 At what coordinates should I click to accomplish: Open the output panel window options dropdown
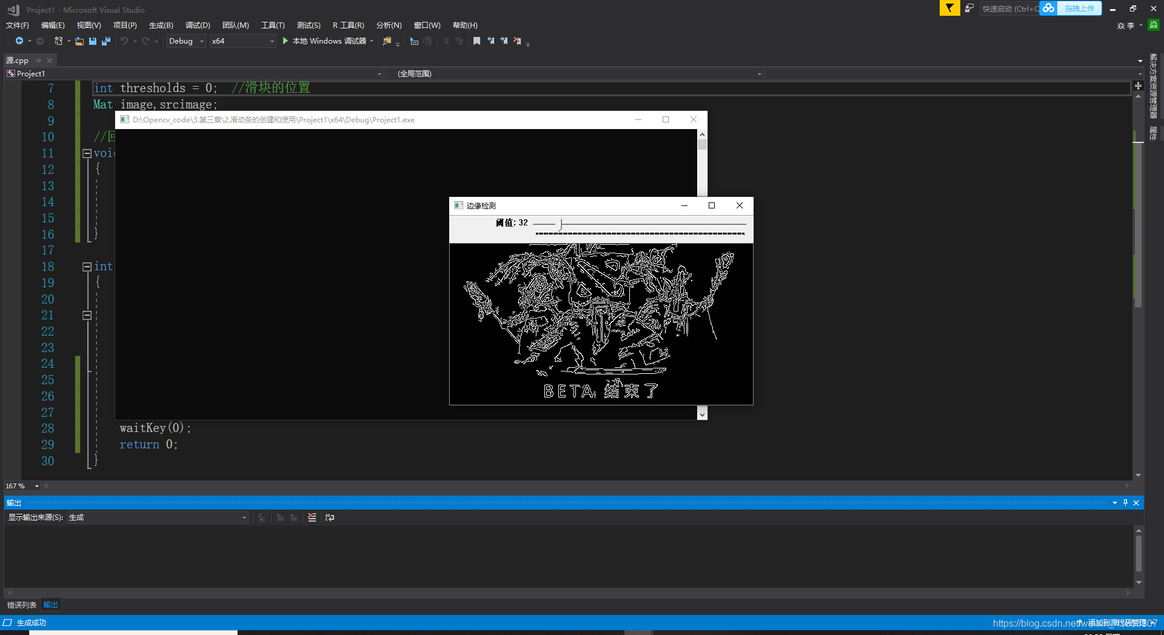coord(1115,502)
